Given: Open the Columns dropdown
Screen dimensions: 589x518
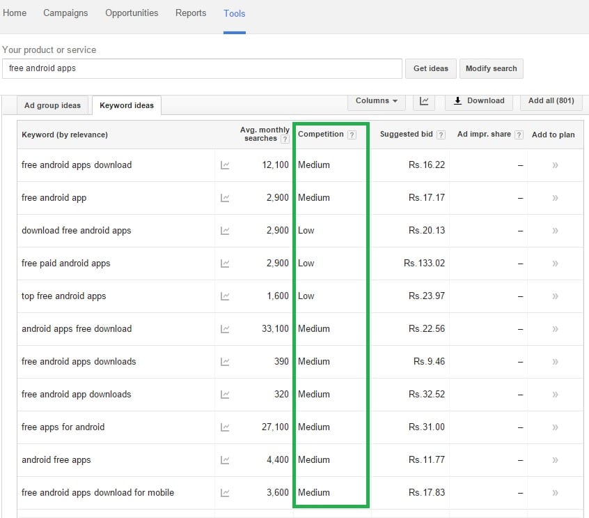Looking at the screenshot, I should point(376,101).
